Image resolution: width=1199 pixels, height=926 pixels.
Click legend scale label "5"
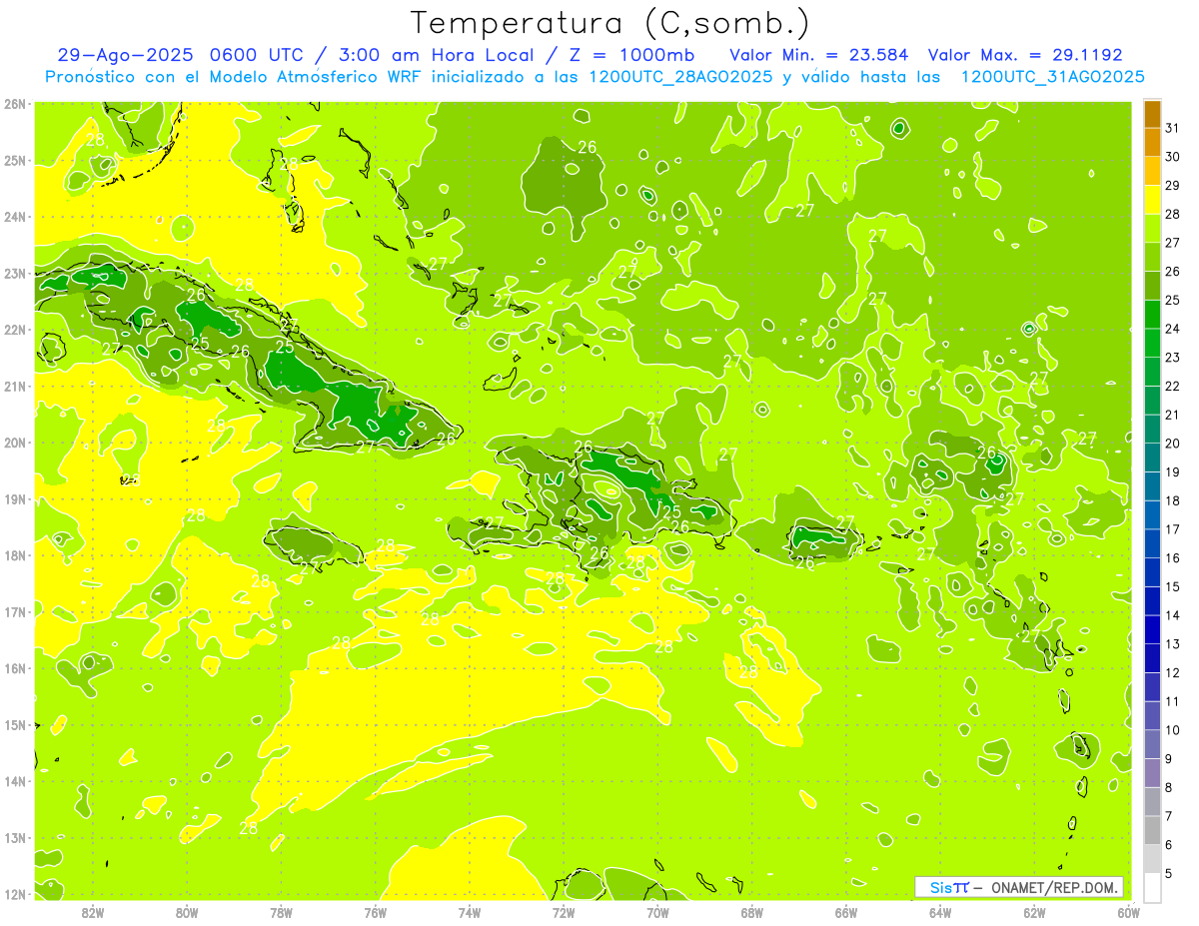[x=1169, y=873]
